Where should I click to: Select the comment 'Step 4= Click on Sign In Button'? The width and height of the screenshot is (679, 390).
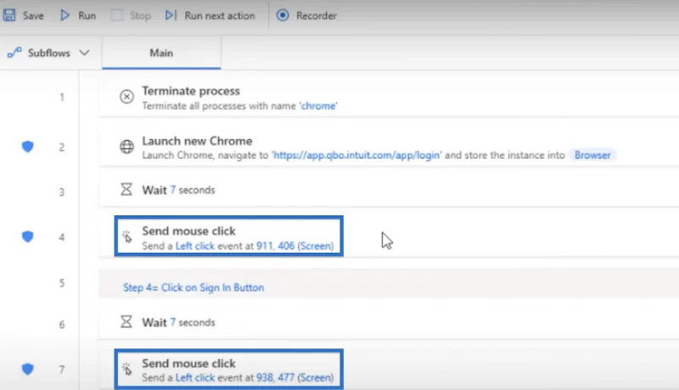[194, 288]
